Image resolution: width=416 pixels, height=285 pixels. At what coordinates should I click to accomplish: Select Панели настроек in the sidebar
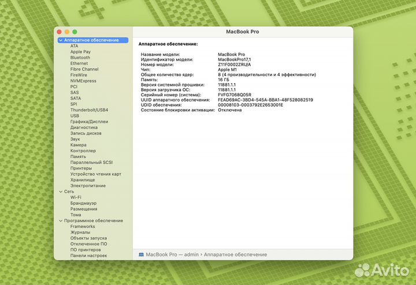[x=88, y=256]
